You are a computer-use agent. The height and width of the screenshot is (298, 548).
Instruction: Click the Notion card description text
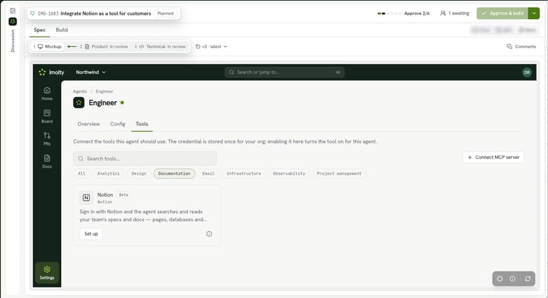click(143, 215)
